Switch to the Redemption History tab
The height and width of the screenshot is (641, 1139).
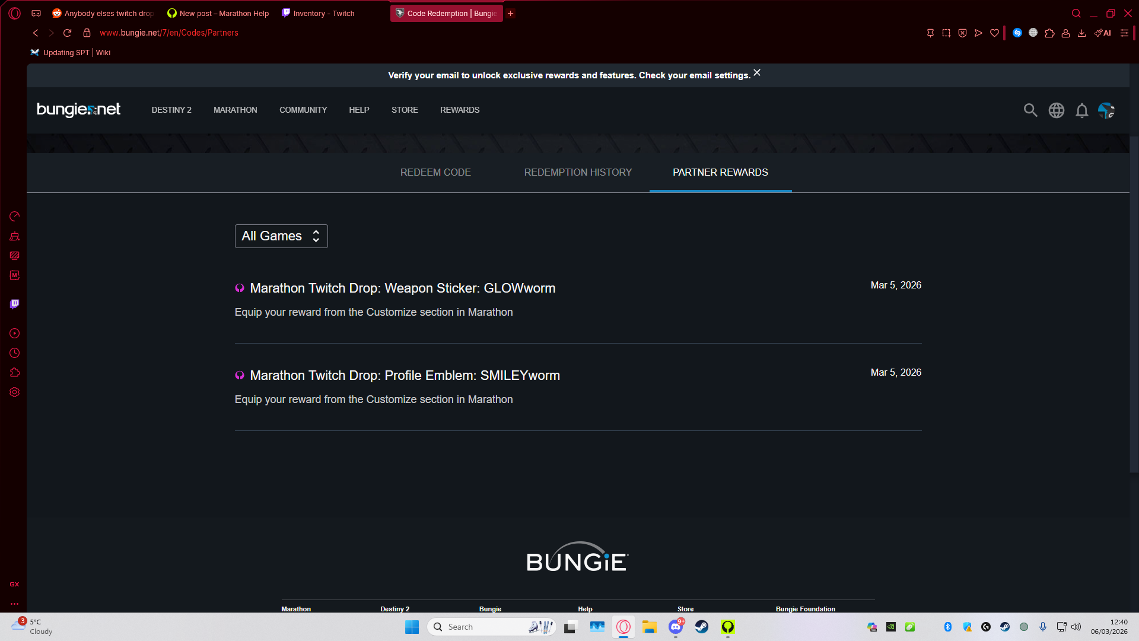578,172
